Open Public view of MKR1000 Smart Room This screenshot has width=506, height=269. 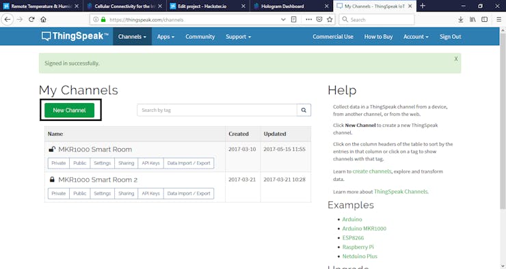pos(79,163)
